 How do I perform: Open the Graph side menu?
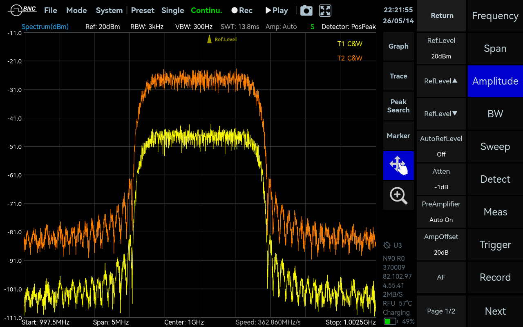pyautogui.click(x=398, y=46)
